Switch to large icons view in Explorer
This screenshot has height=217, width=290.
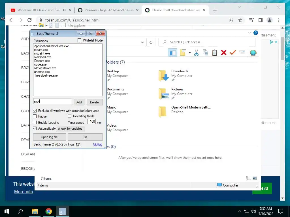pos(255,178)
